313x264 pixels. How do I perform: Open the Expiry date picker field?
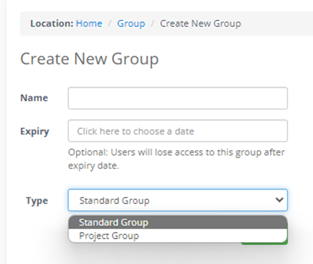click(x=177, y=131)
